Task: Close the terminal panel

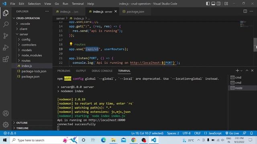Action: tap(252, 70)
